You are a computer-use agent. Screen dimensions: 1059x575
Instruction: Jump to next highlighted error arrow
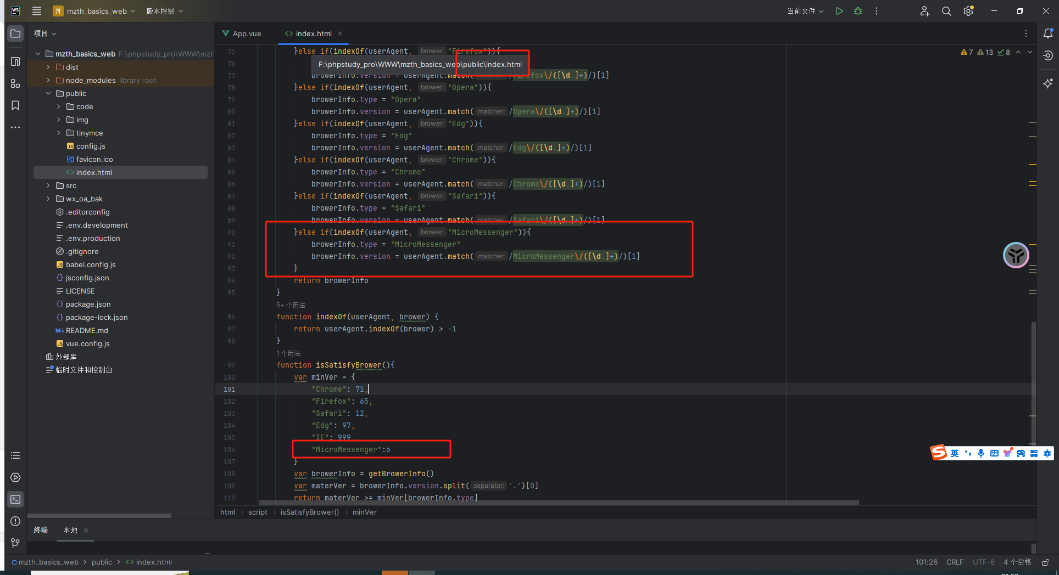click(1030, 52)
